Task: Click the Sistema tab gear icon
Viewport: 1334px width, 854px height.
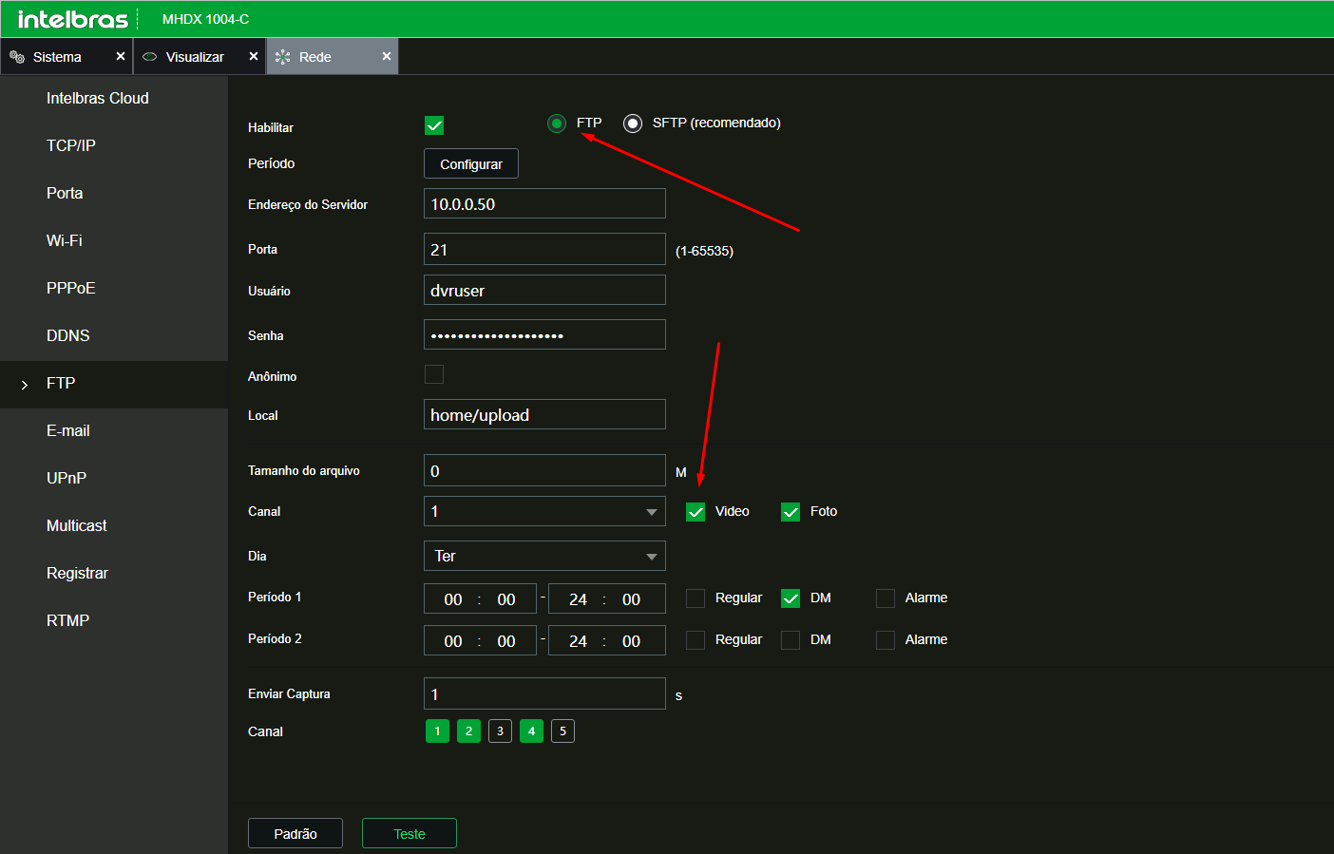Action: [17, 57]
